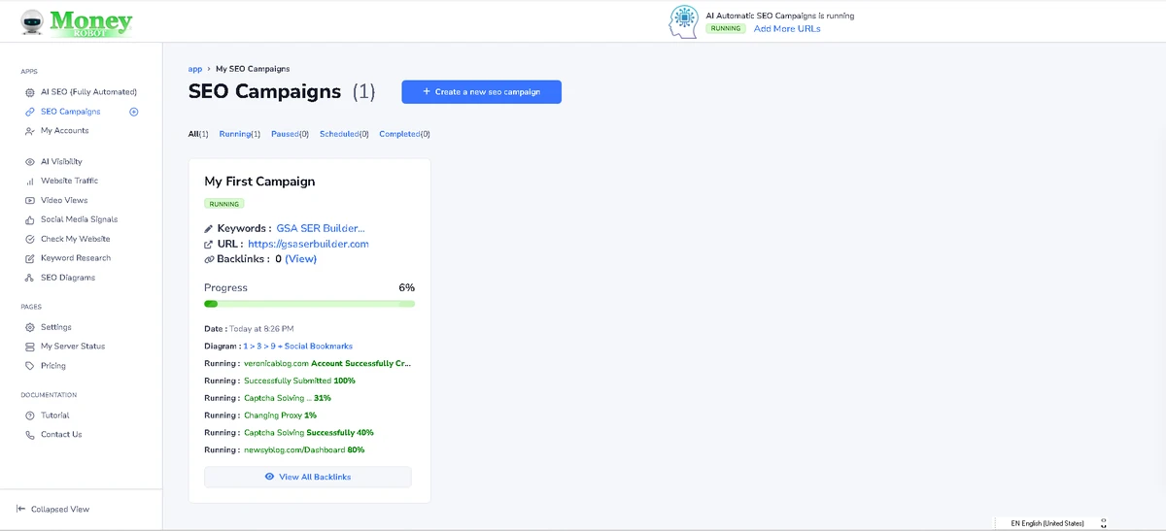
Task: Click the Keyword Research edit icon
Action: tap(30, 258)
